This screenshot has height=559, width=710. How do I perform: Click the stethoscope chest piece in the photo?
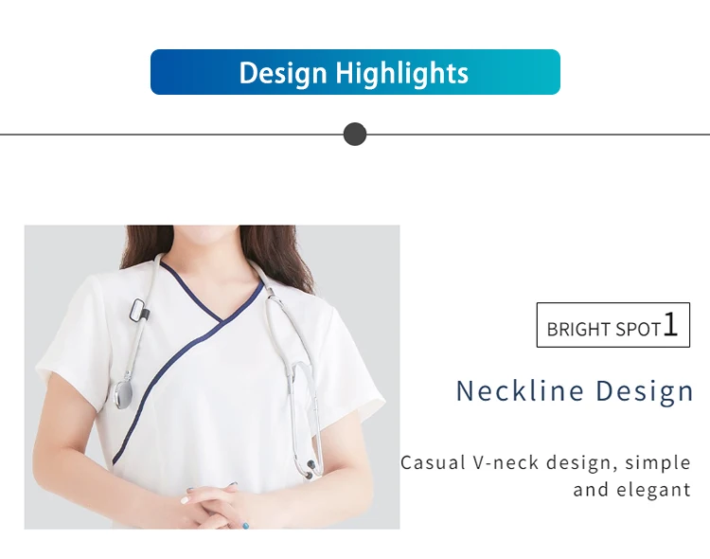[x=122, y=394]
